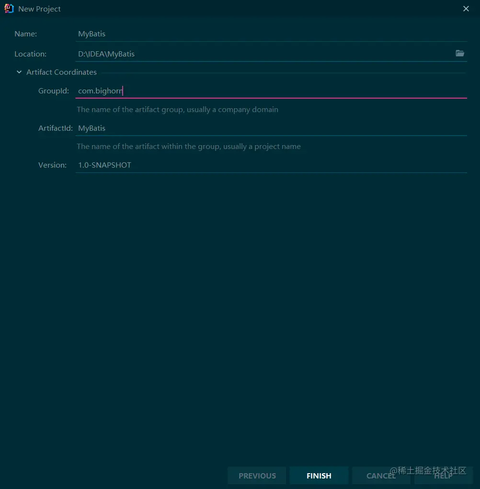
Task: Click the folder browse icon in Location field
Action: 460,53
